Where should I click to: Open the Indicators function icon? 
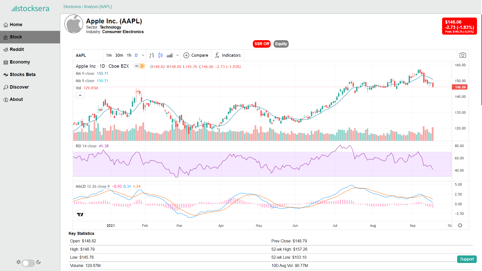[217, 55]
